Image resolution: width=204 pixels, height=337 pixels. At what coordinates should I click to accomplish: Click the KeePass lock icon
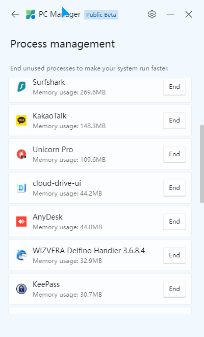pos(21,289)
